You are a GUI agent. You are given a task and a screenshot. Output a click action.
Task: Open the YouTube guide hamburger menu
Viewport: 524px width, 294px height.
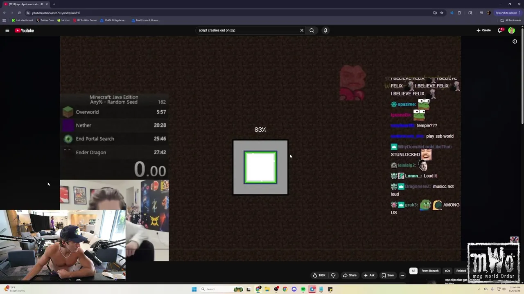click(7, 30)
